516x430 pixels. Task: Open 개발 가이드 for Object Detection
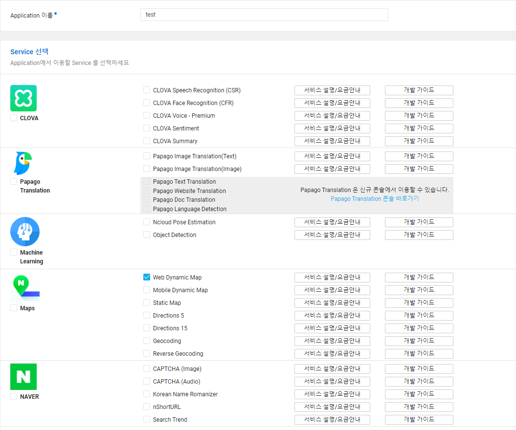419,235
